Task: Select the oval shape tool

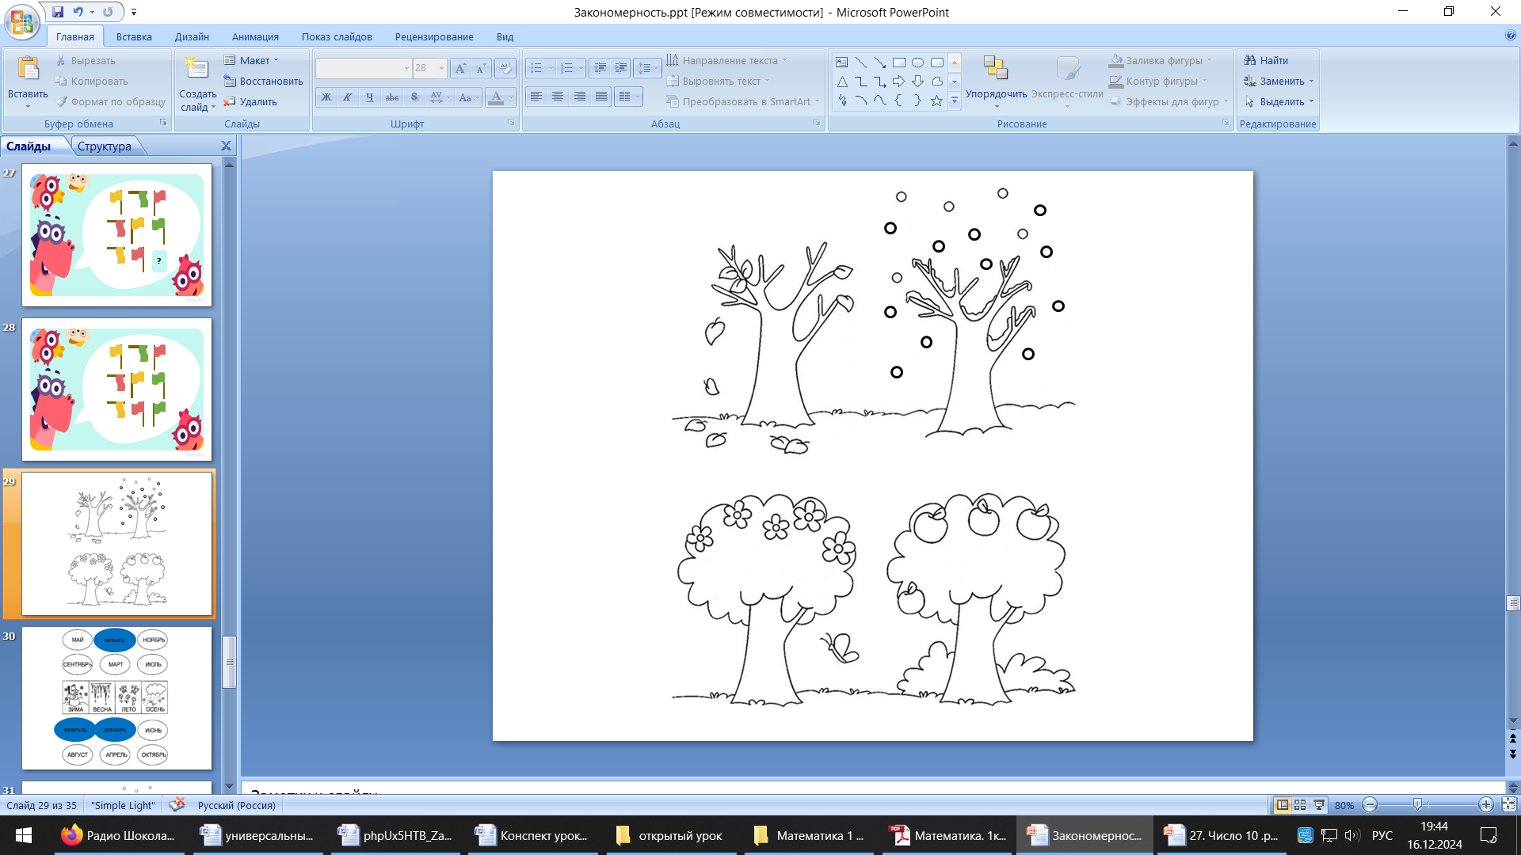Action: point(917,63)
